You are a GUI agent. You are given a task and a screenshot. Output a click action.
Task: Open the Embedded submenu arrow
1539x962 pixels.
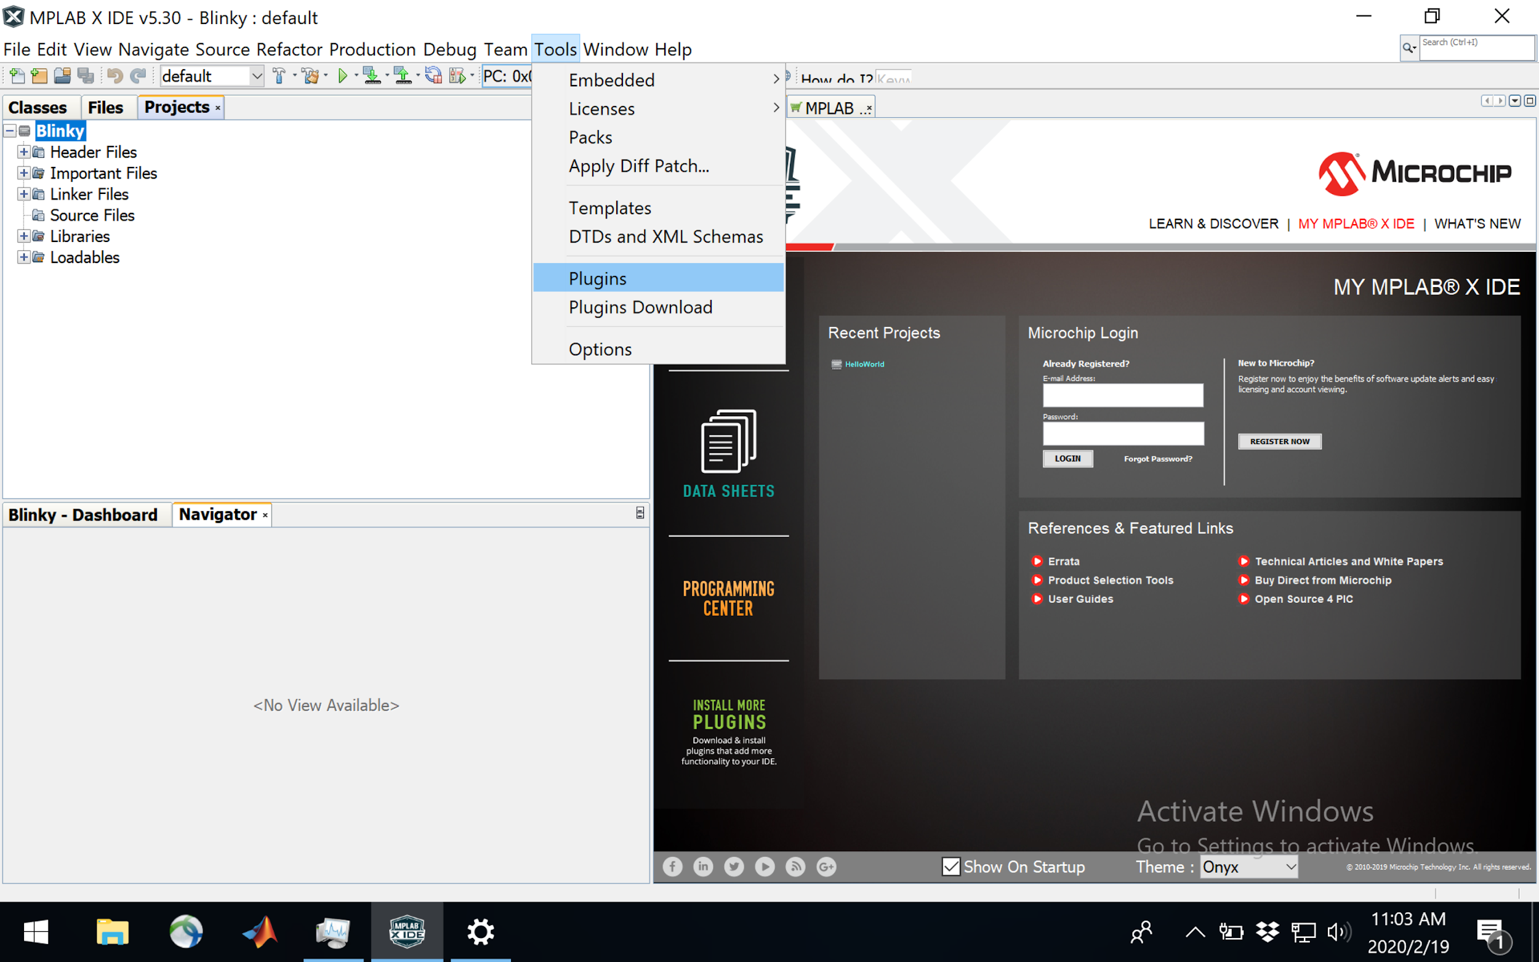click(x=776, y=79)
